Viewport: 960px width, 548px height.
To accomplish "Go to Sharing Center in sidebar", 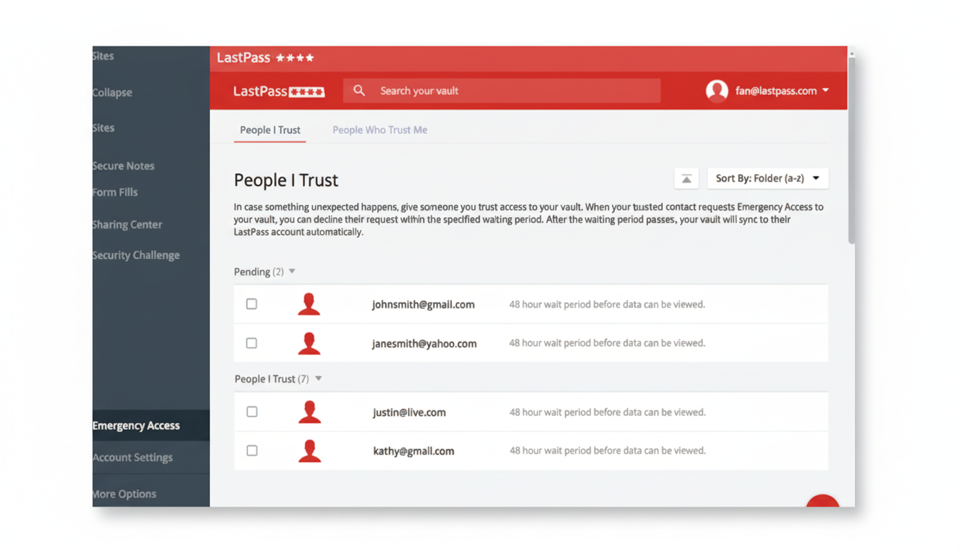I will point(128,225).
